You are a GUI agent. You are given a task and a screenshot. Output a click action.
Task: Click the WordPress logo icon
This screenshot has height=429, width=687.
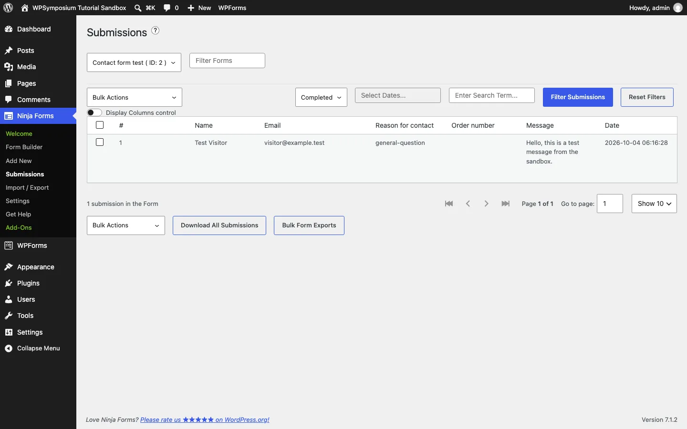[8, 8]
